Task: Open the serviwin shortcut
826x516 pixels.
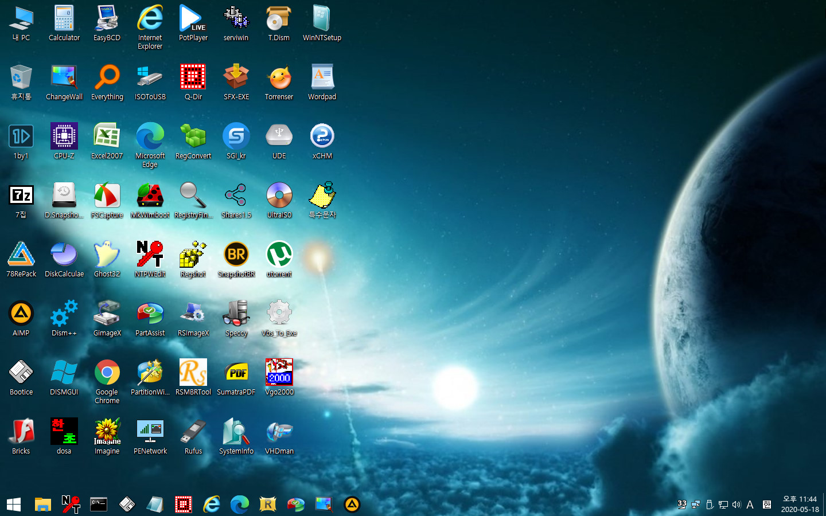Action: [236, 24]
